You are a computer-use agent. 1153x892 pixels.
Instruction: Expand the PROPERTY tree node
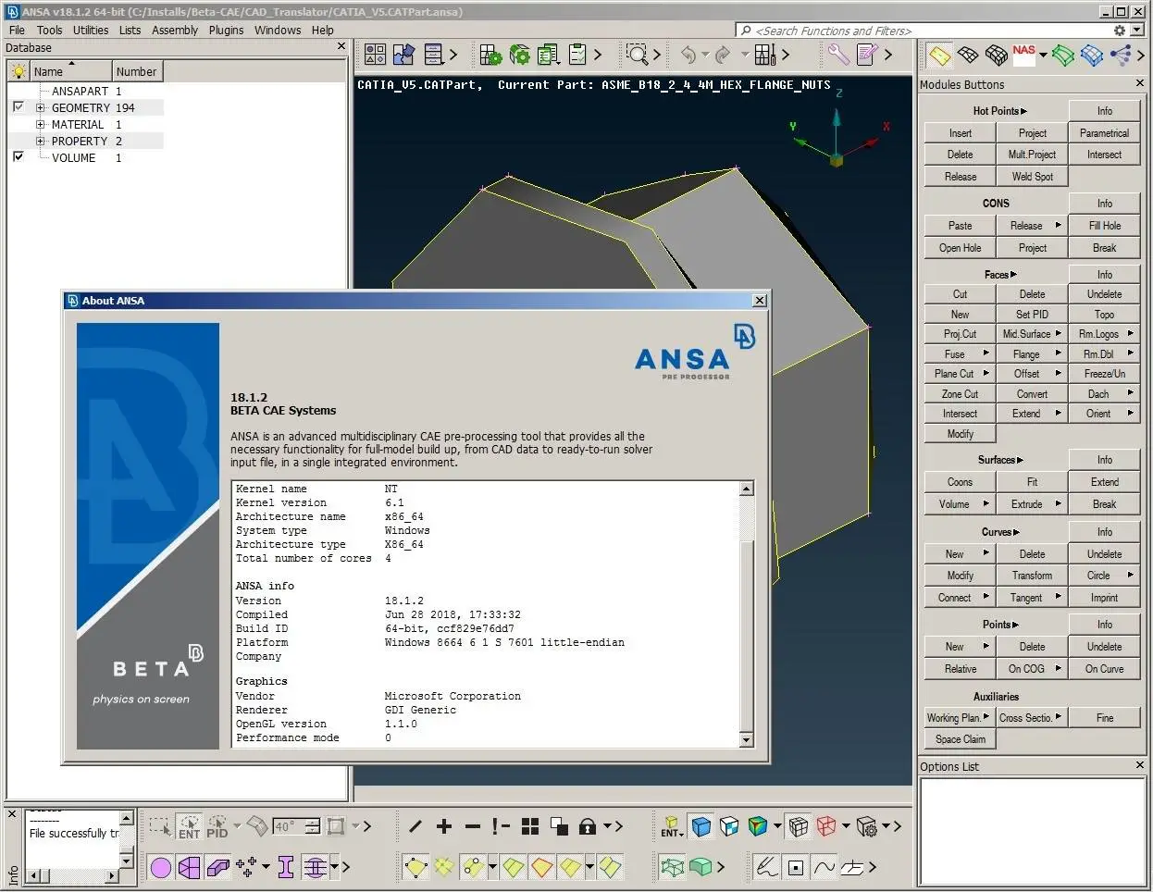click(40, 142)
